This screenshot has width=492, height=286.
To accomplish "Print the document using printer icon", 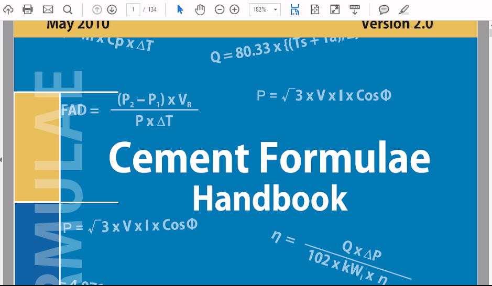I will click(x=28, y=9).
